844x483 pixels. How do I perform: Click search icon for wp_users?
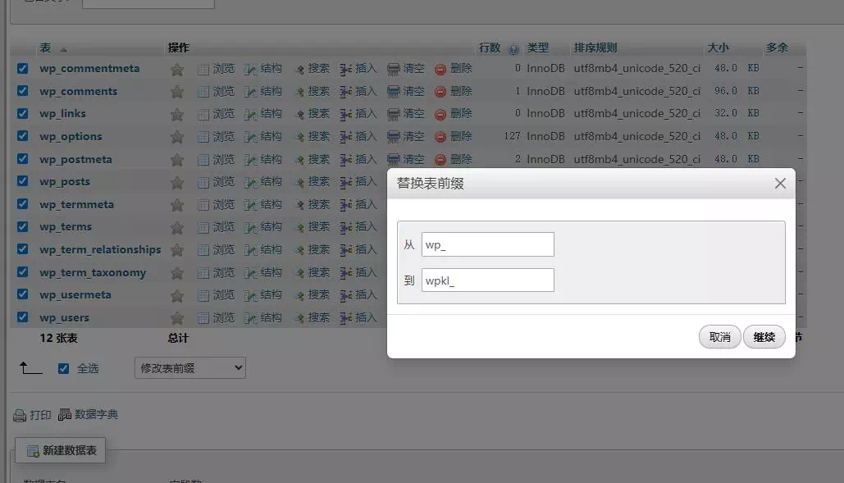[299, 318]
